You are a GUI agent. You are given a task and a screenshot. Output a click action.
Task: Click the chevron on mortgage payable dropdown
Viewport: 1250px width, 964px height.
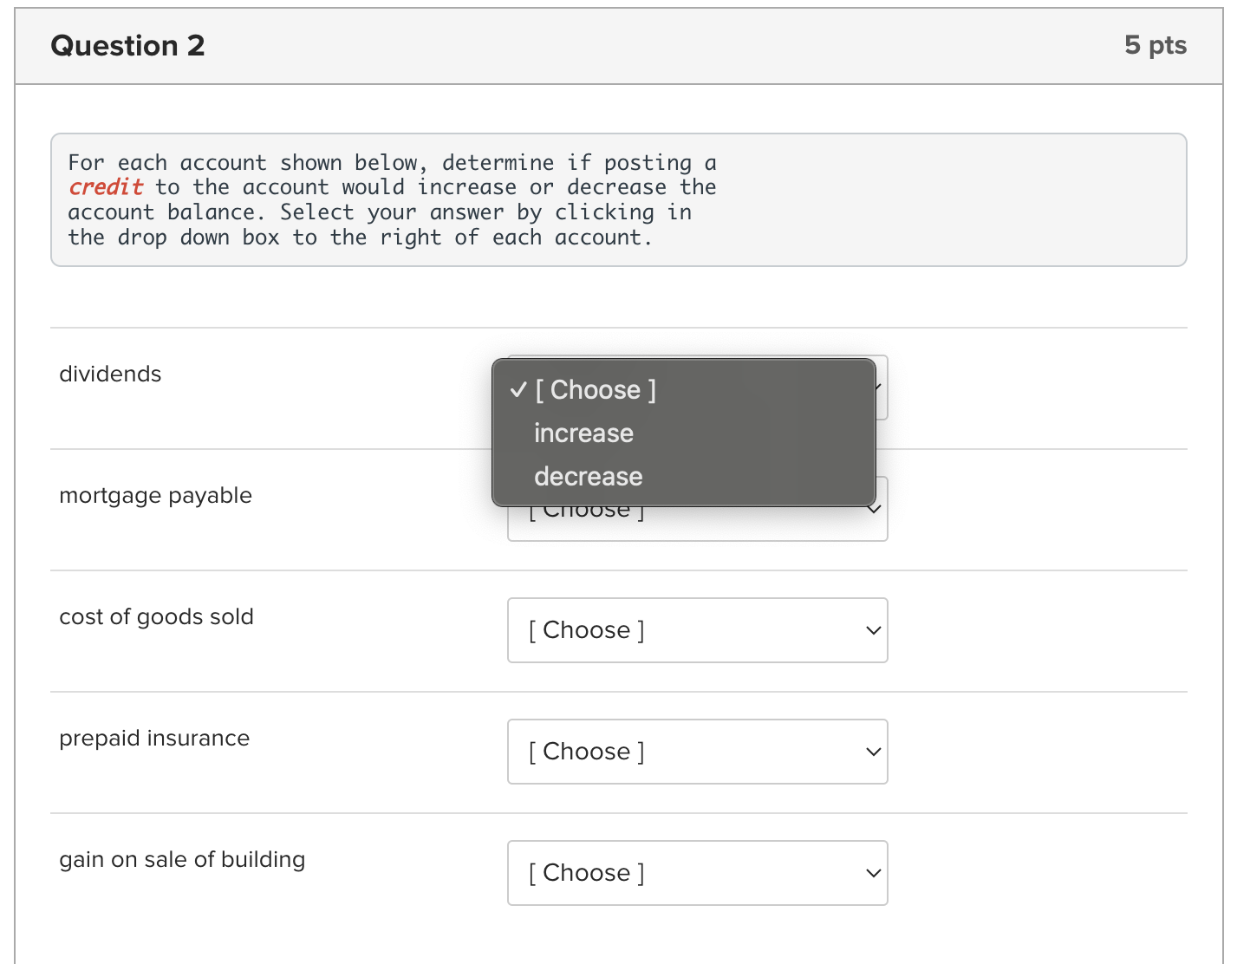pos(876,510)
